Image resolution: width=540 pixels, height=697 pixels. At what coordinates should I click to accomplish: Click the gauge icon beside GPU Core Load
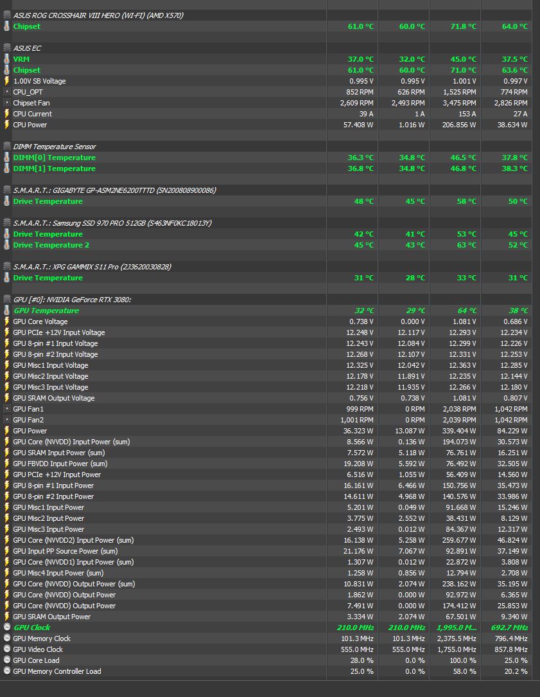[x=6, y=660]
